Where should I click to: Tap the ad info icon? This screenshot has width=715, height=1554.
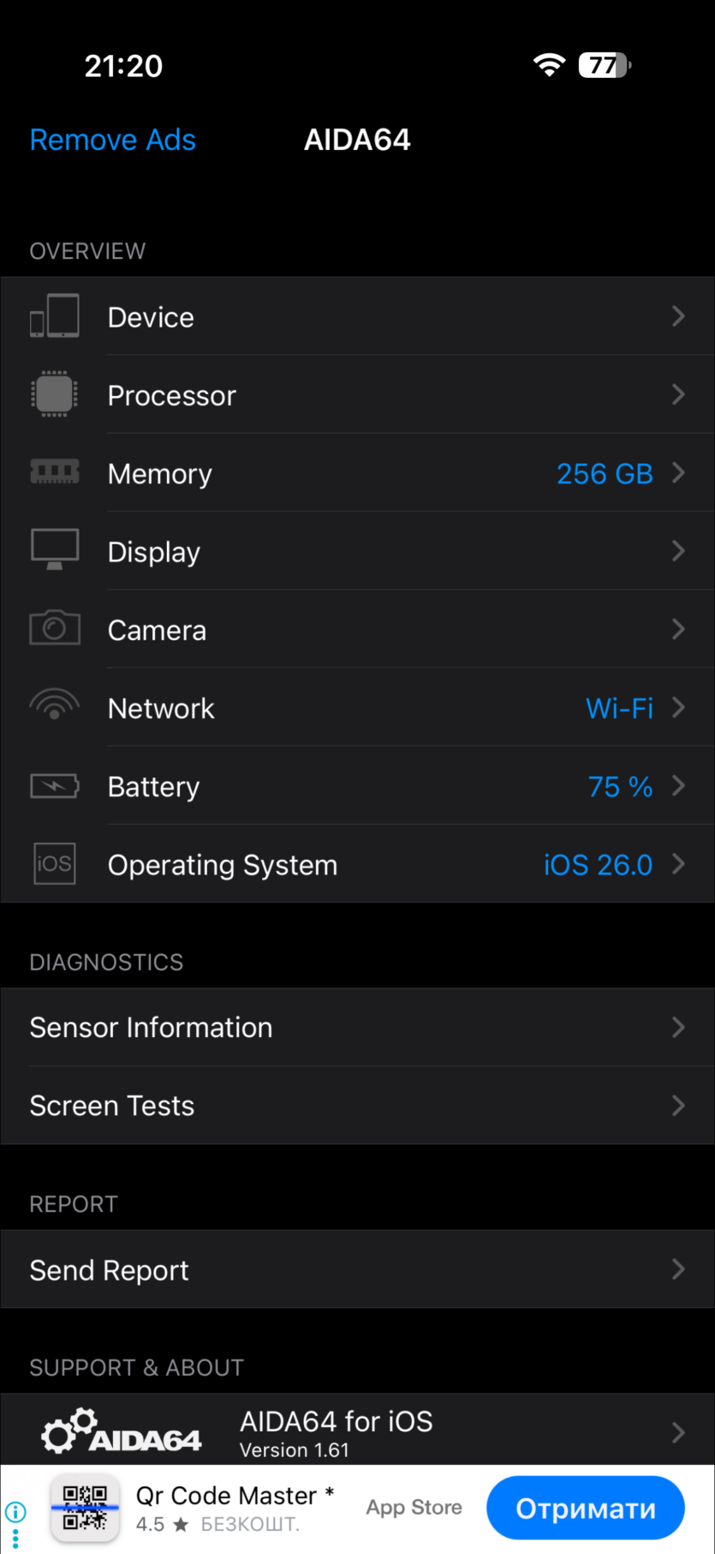pos(15,1511)
